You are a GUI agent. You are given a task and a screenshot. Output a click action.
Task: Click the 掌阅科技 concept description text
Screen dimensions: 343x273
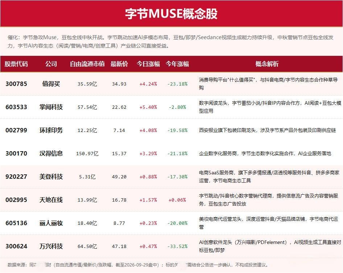pos(270,107)
